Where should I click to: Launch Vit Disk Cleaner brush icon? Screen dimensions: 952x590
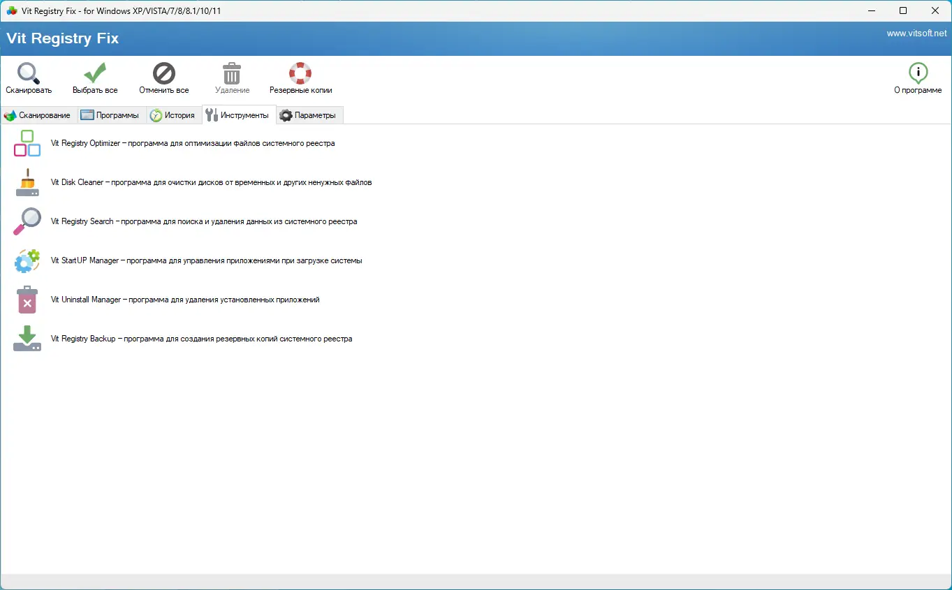(x=27, y=182)
